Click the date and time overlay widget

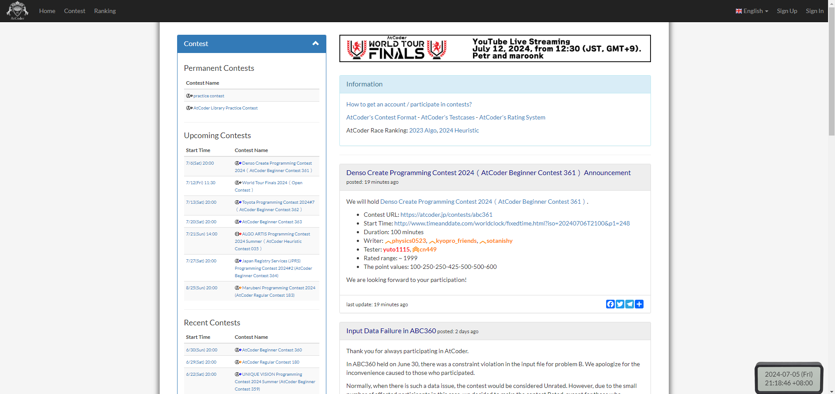point(788,378)
